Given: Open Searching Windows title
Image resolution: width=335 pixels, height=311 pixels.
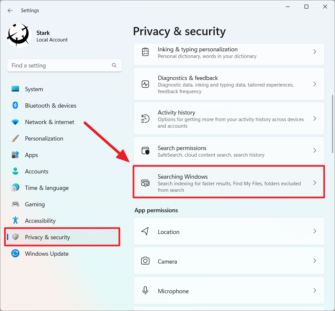Looking at the screenshot, I should [183, 177].
